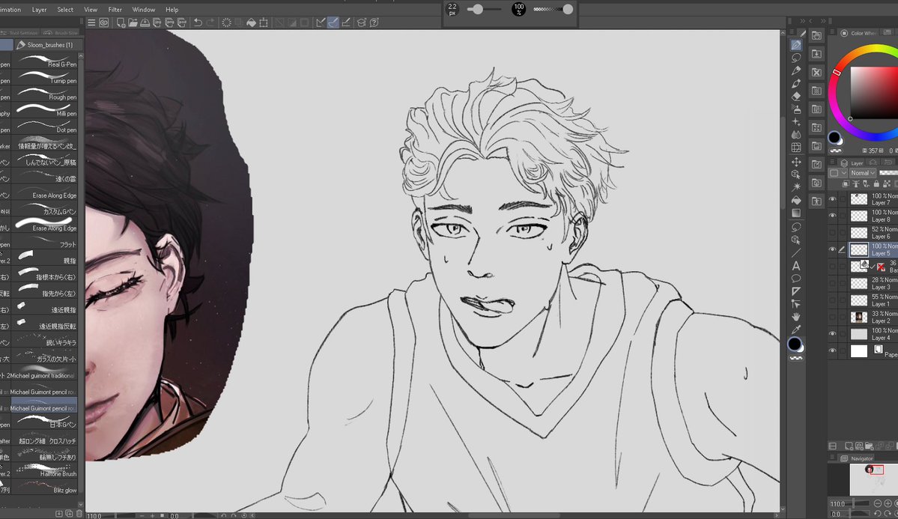Select the Gradient tool
The width and height of the screenshot is (898, 519).
coord(796,213)
